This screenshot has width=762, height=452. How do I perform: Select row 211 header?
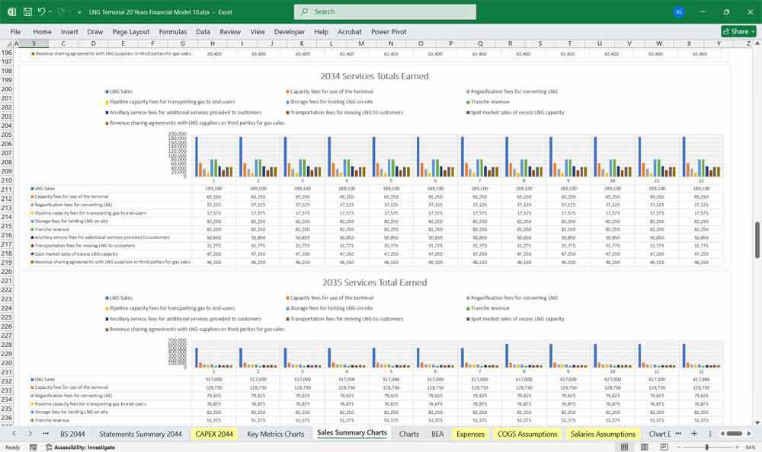pos(6,189)
